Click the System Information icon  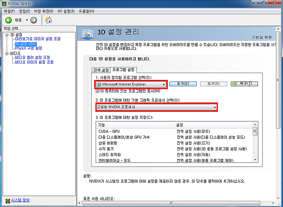point(8,201)
